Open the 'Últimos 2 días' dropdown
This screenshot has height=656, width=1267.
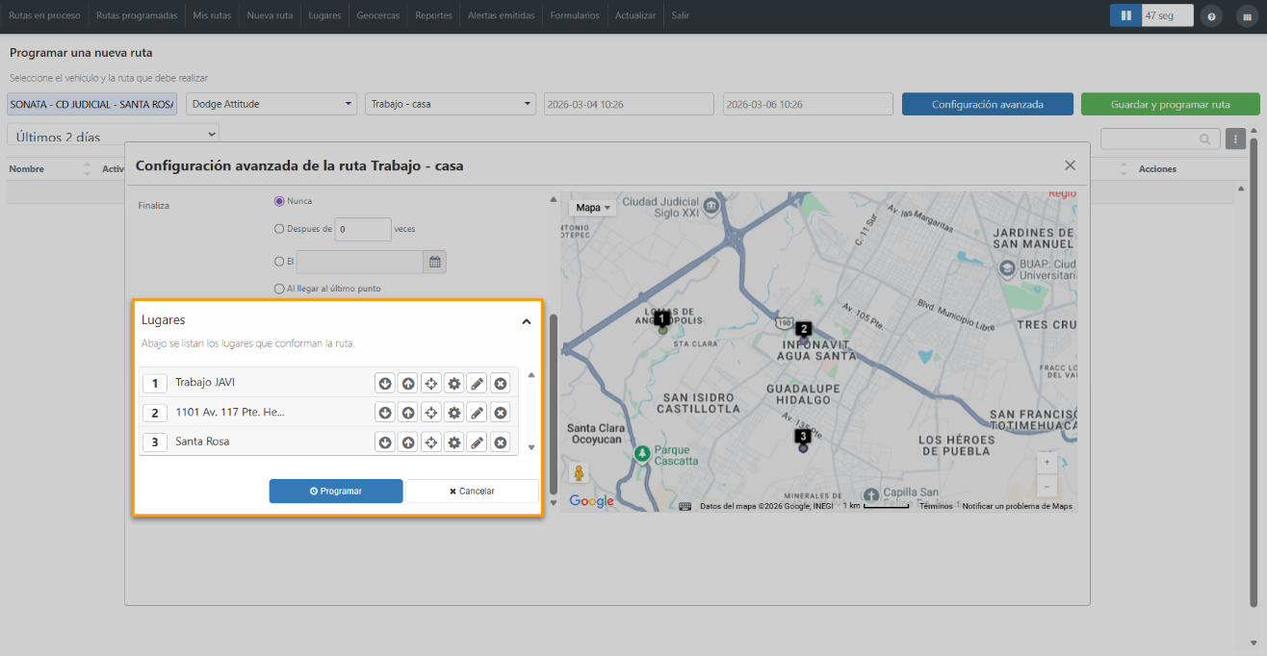[x=113, y=137]
